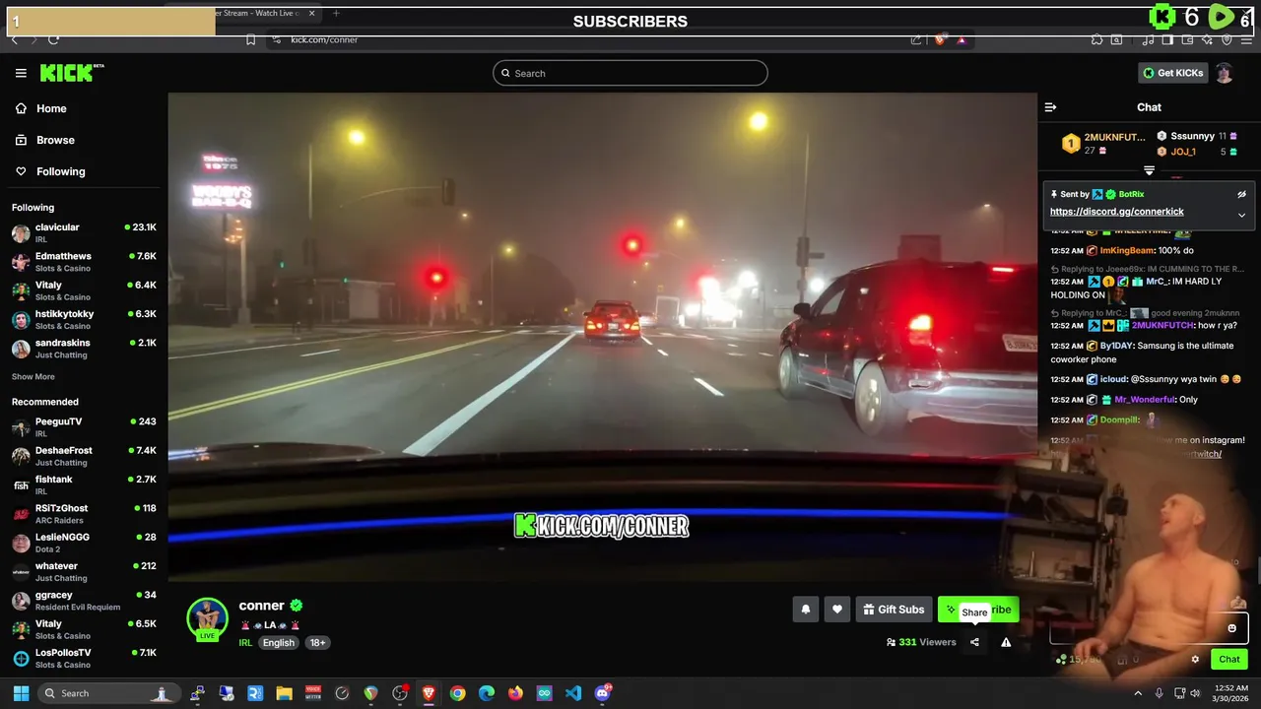Bookmark the page in address bar
Image resolution: width=1261 pixels, height=709 pixels.
coord(250,39)
